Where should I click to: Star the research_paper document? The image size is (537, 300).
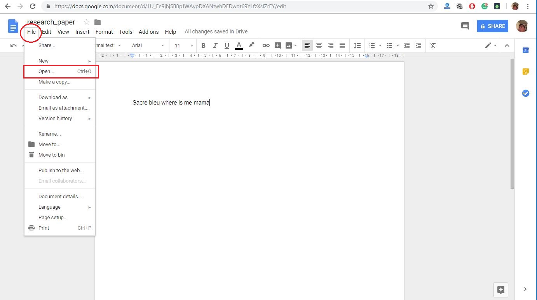coord(87,22)
